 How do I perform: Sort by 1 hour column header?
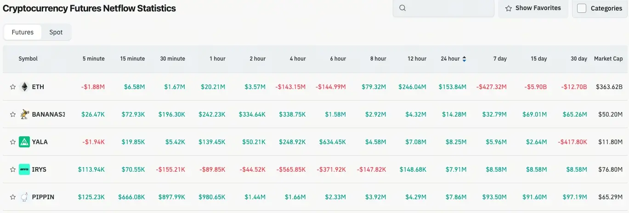pyautogui.click(x=217, y=59)
